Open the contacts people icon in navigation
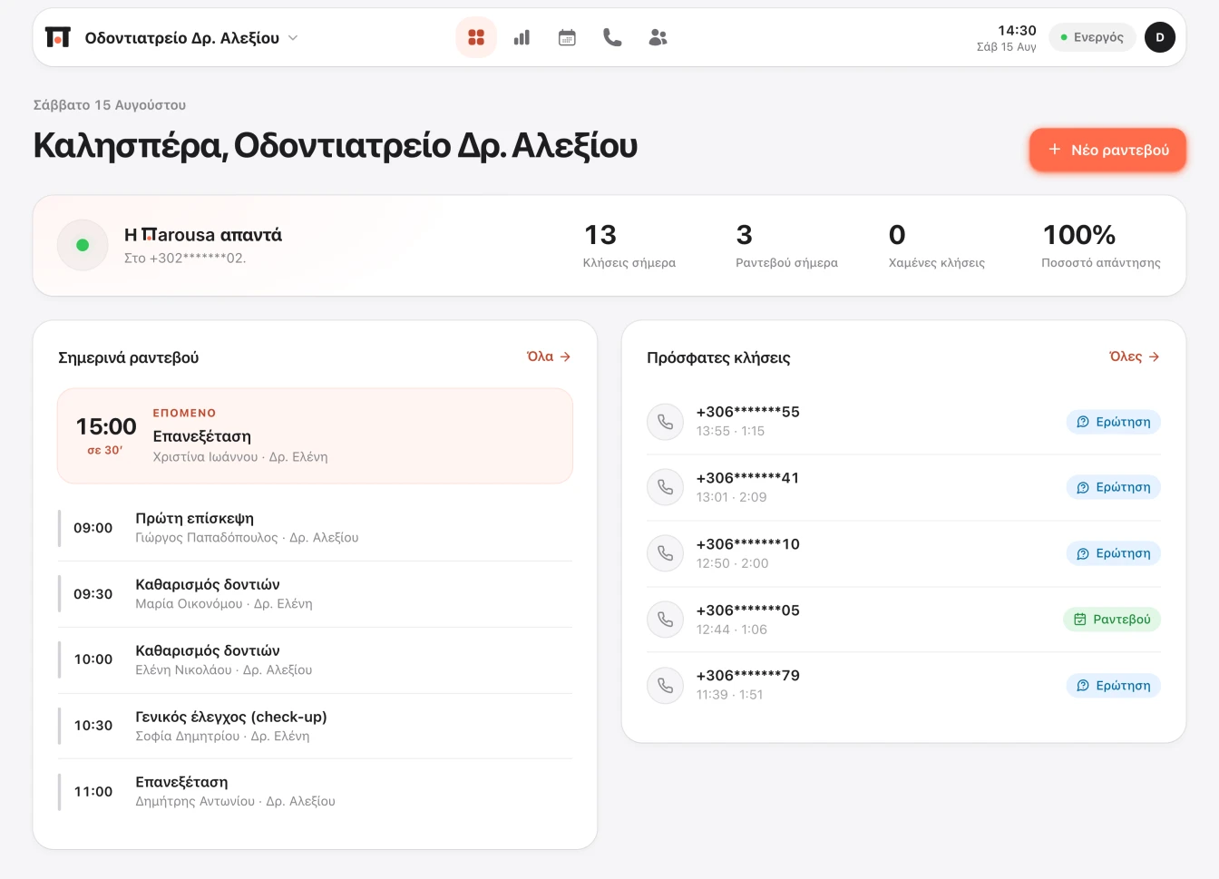The height and width of the screenshot is (879, 1219). [658, 37]
